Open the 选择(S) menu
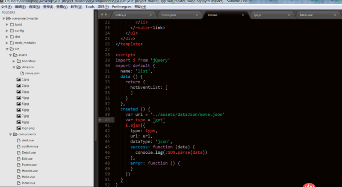This screenshot has height=187, width=342. pyautogui.click(x=34, y=7)
